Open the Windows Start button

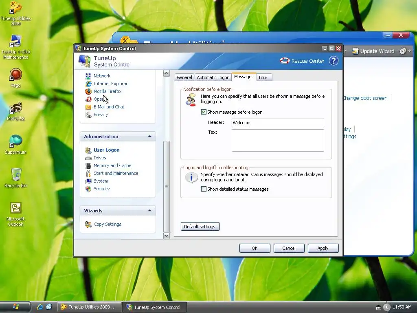pos(15,307)
